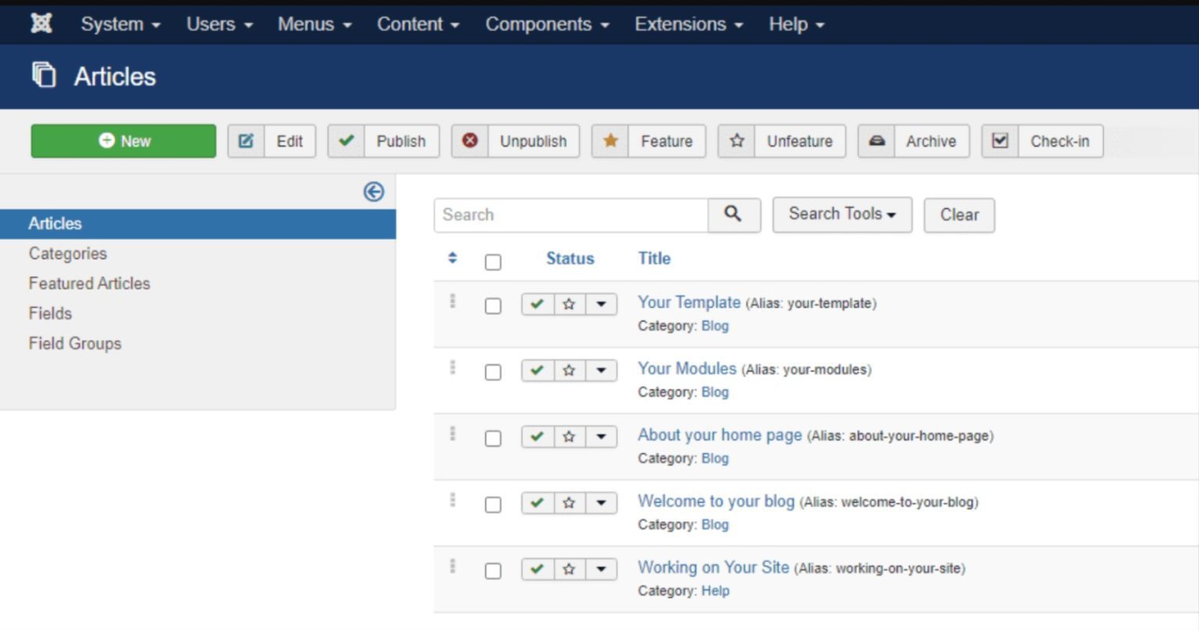
Task: Toggle the featured star for Welcome to your blog
Action: click(569, 504)
